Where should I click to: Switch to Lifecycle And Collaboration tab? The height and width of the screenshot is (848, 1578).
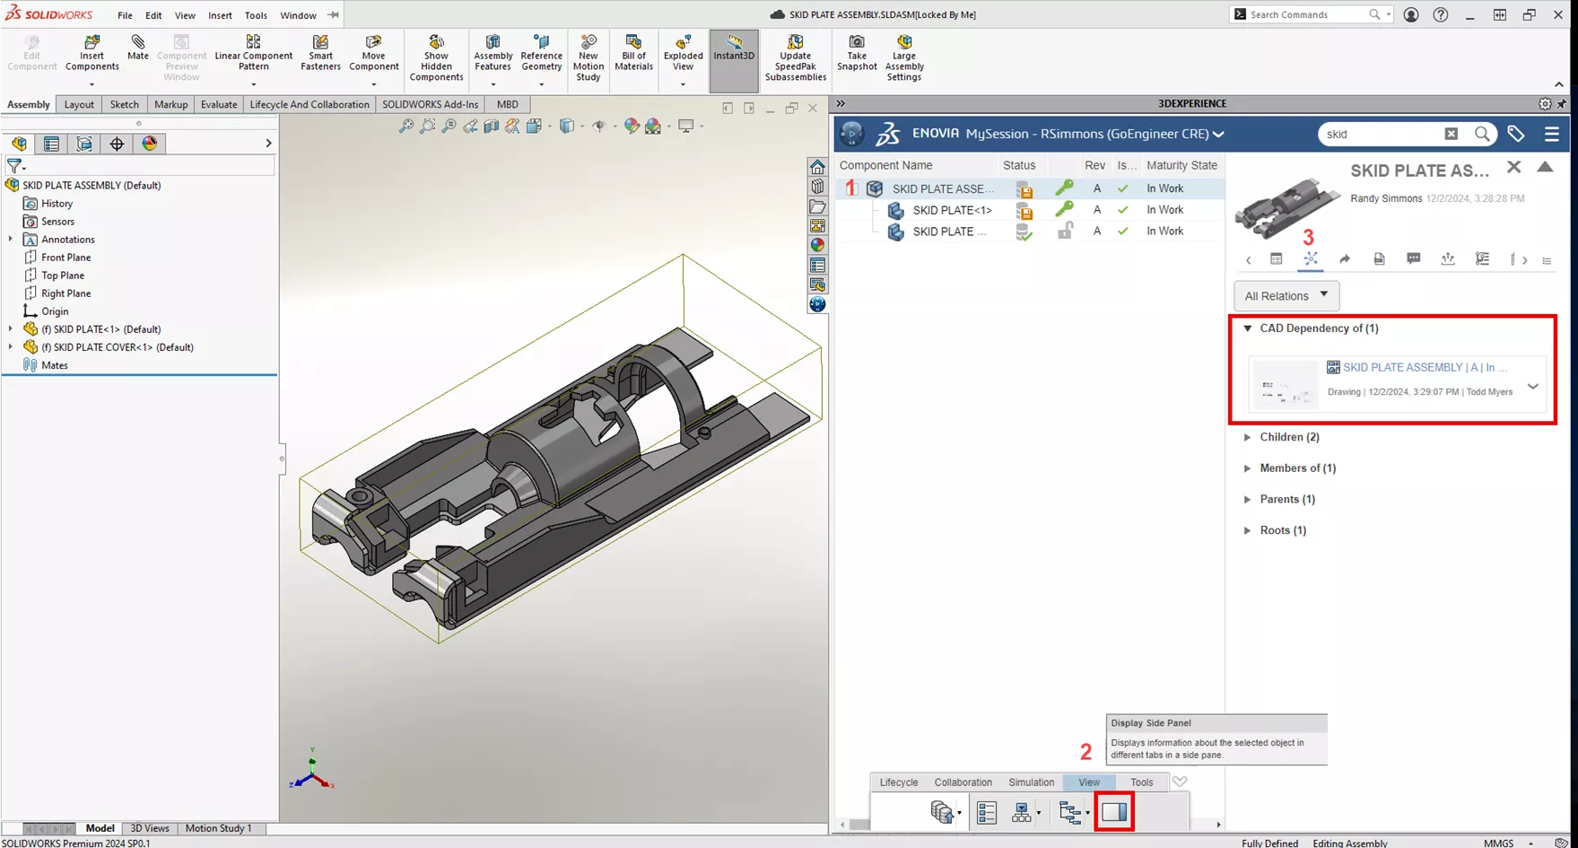pyautogui.click(x=309, y=104)
